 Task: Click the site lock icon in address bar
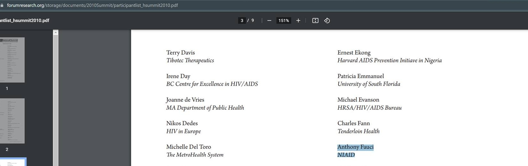(2, 5)
